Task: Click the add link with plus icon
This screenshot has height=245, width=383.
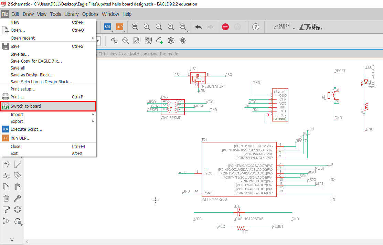Action: point(160,41)
